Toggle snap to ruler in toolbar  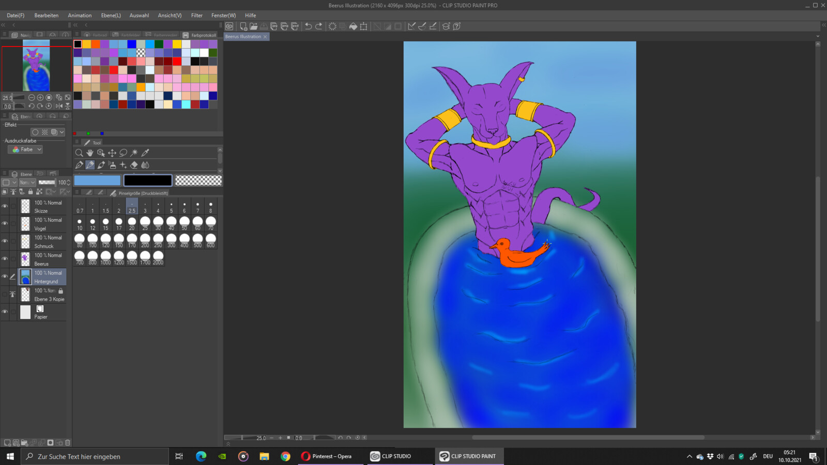point(411,26)
